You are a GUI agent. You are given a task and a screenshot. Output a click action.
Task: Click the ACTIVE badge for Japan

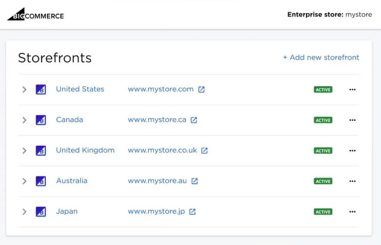323,212
